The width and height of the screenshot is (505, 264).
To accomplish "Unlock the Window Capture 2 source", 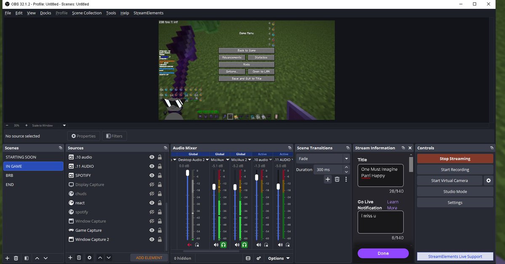I will (x=160, y=240).
